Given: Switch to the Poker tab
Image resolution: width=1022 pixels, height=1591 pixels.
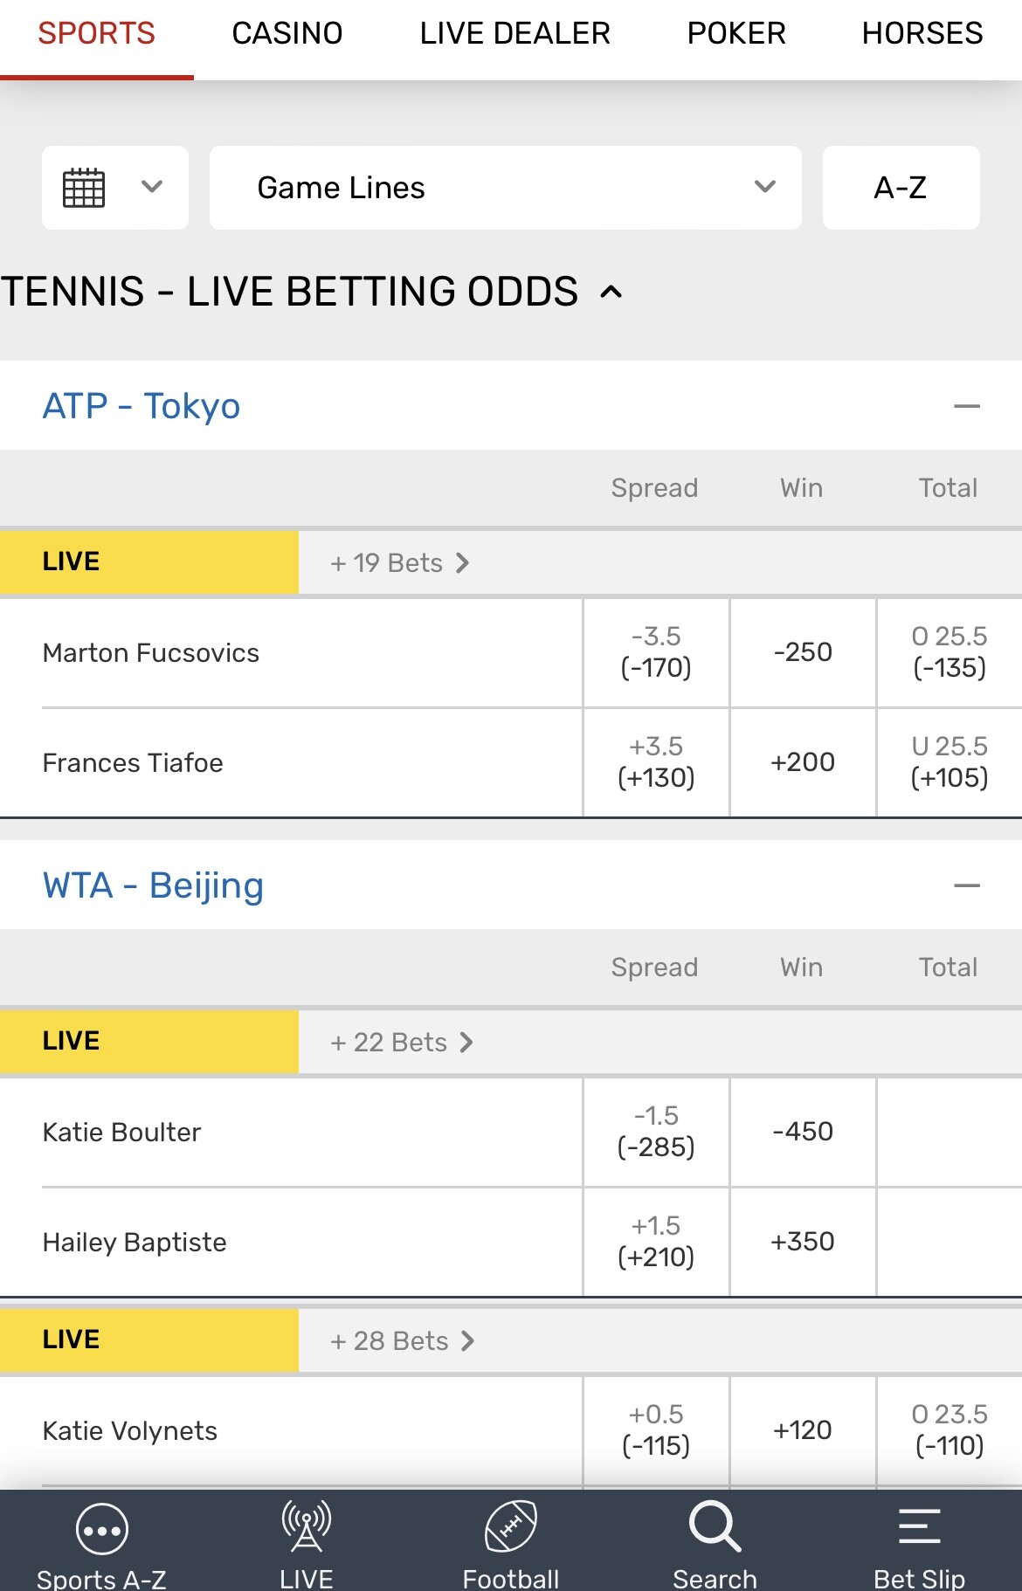Looking at the screenshot, I should pyautogui.click(x=735, y=33).
